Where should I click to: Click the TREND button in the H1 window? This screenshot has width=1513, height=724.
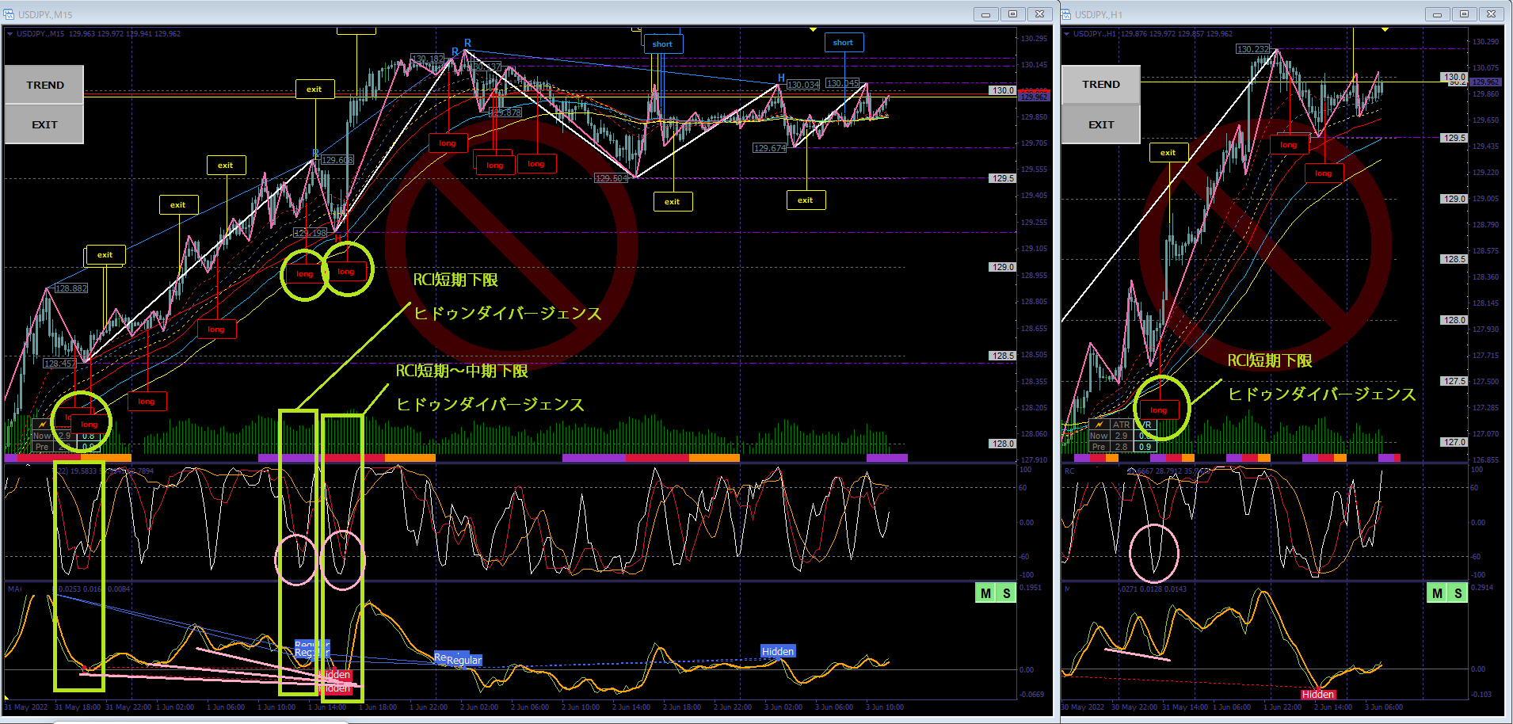(1101, 84)
